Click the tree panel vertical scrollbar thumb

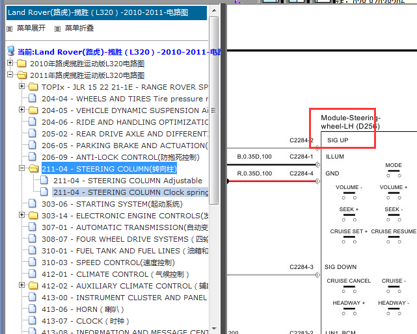(214, 110)
